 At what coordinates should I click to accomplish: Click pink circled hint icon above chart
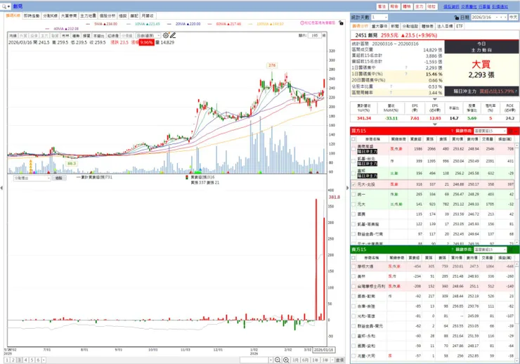coord(302,23)
